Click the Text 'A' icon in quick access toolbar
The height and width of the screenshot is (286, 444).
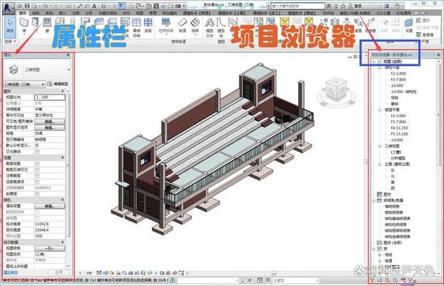click(94, 6)
